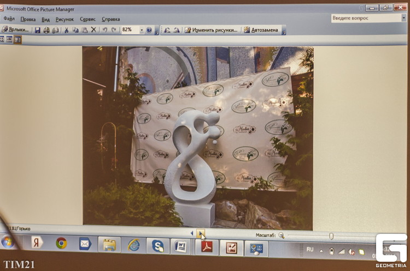Image resolution: width=410 pixels, height=271 pixels.
Task: Click the Delete X icon in toolbar
Action: [93, 30]
